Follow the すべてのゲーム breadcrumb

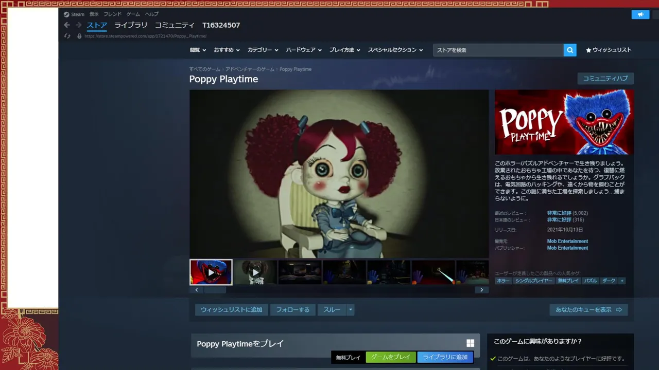(204, 69)
